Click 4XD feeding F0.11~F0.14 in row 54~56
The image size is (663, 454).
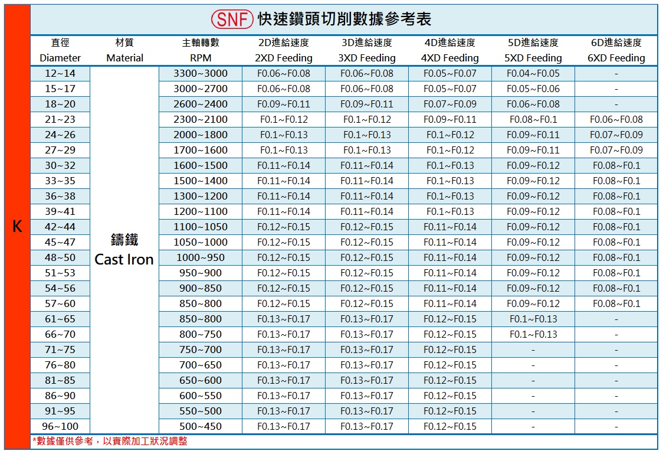click(450, 289)
